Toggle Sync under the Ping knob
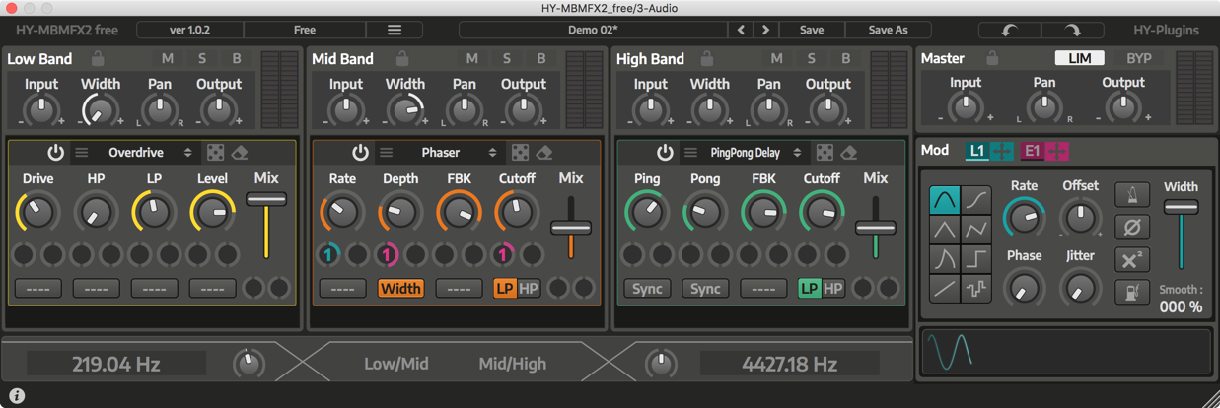 pyautogui.click(x=647, y=289)
